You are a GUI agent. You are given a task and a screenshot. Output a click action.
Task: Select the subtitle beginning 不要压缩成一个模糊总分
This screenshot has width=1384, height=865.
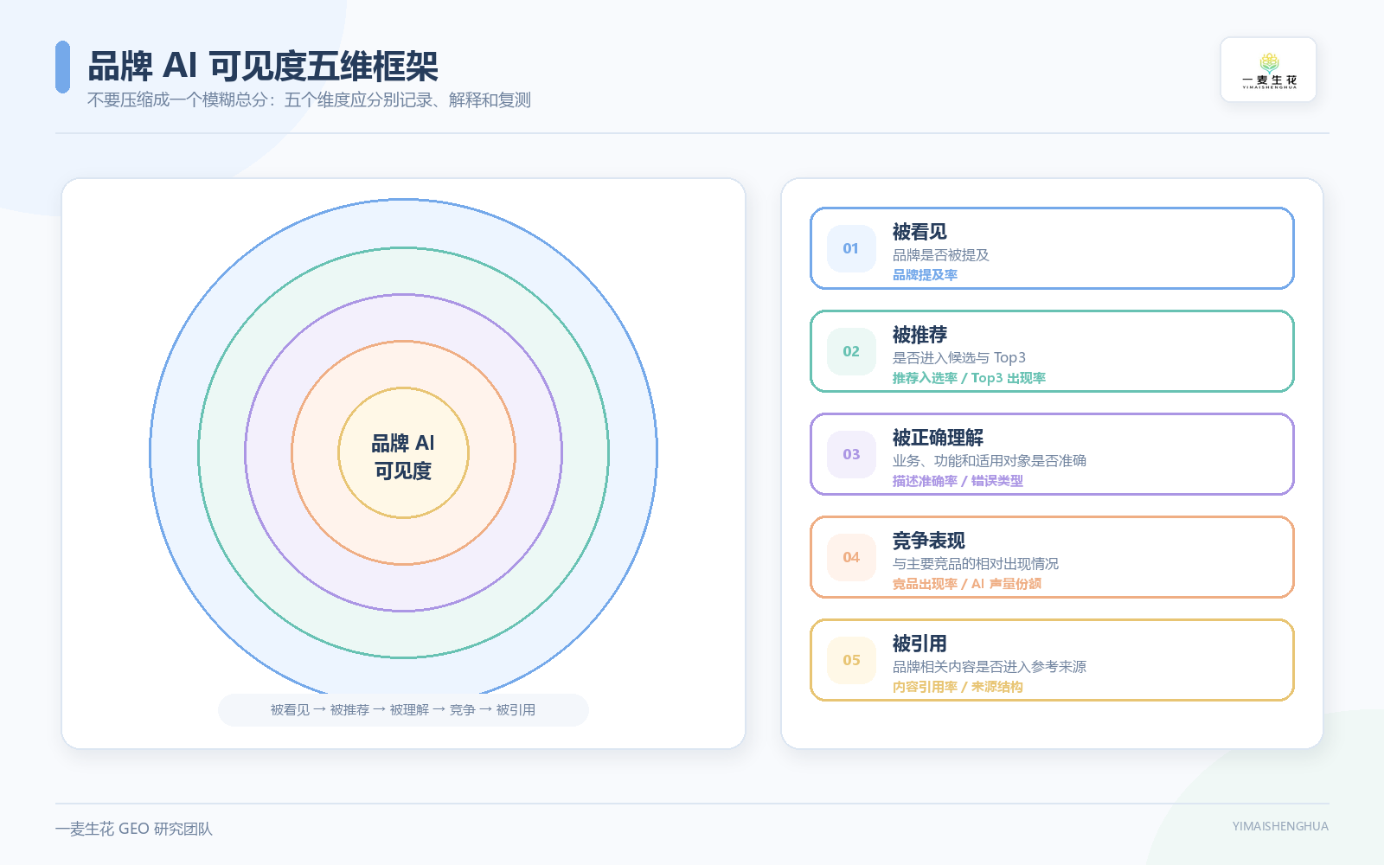point(309,100)
